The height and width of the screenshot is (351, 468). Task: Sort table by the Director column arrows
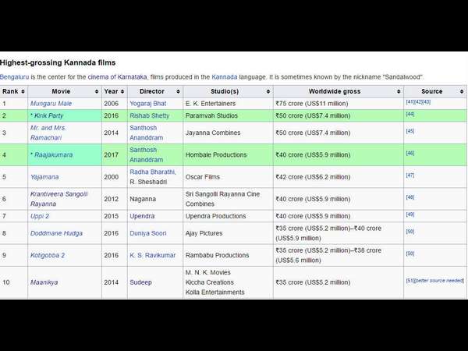pyautogui.click(x=178, y=91)
